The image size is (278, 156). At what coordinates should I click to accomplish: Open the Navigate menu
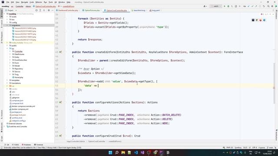[x=24, y=2]
